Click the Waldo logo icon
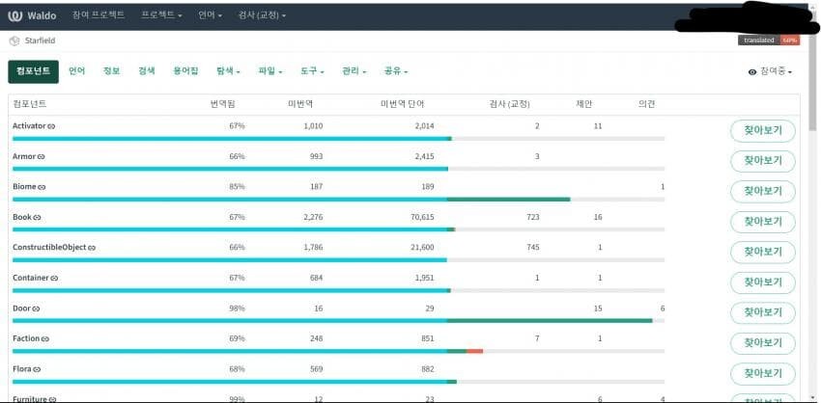The width and height of the screenshot is (821, 403). coord(14,15)
